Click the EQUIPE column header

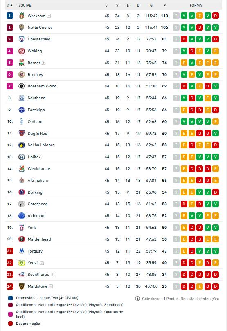coord(25,5)
